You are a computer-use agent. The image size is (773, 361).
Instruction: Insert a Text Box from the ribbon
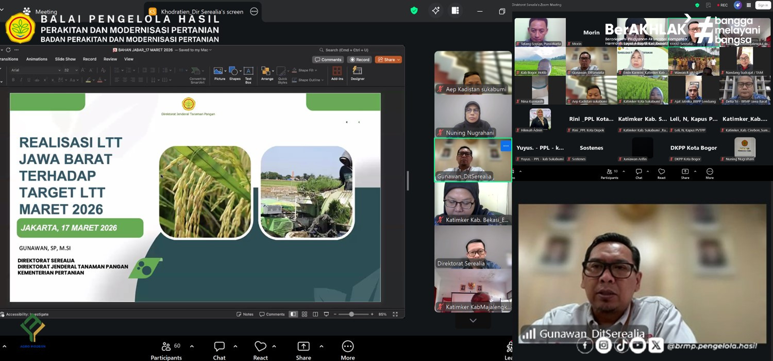coord(248,73)
